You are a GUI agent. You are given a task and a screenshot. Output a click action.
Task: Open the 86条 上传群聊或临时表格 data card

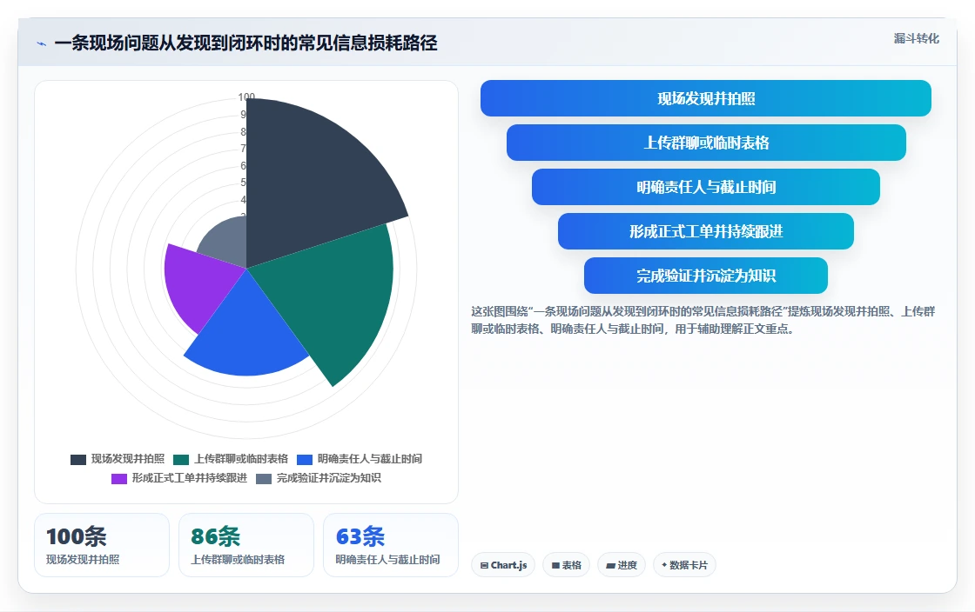point(246,545)
